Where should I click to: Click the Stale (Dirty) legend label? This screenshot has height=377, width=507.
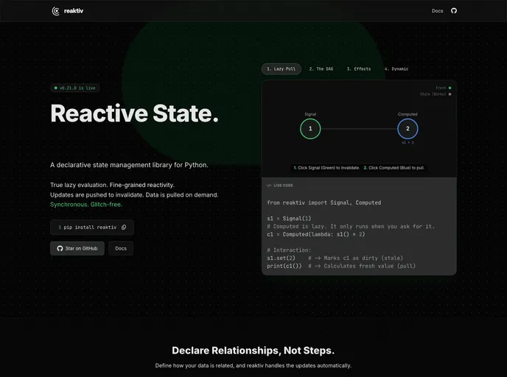point(433,94)
